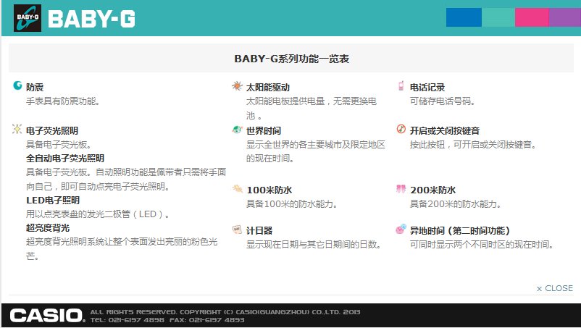
Task: Click the 异地时间 (第二时间功能) heading
Action: click(x=460, y=231)
